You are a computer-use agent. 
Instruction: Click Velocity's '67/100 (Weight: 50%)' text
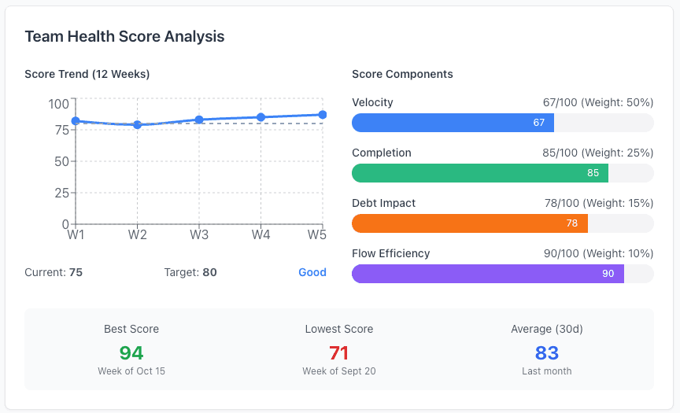[x=597, y=102]
